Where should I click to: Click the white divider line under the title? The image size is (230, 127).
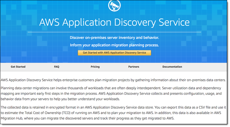(114, 32)
